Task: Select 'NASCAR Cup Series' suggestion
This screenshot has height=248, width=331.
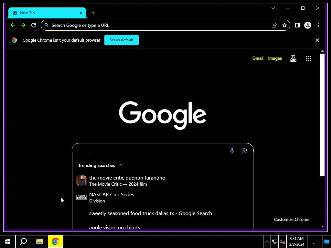Action: [163, 198]
